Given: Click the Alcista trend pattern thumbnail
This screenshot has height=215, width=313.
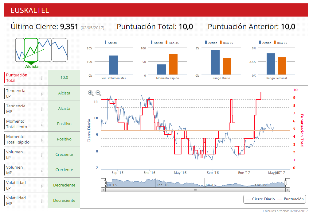Looking at the screenshot, I should pyautogui.click(x=31, y=50).
